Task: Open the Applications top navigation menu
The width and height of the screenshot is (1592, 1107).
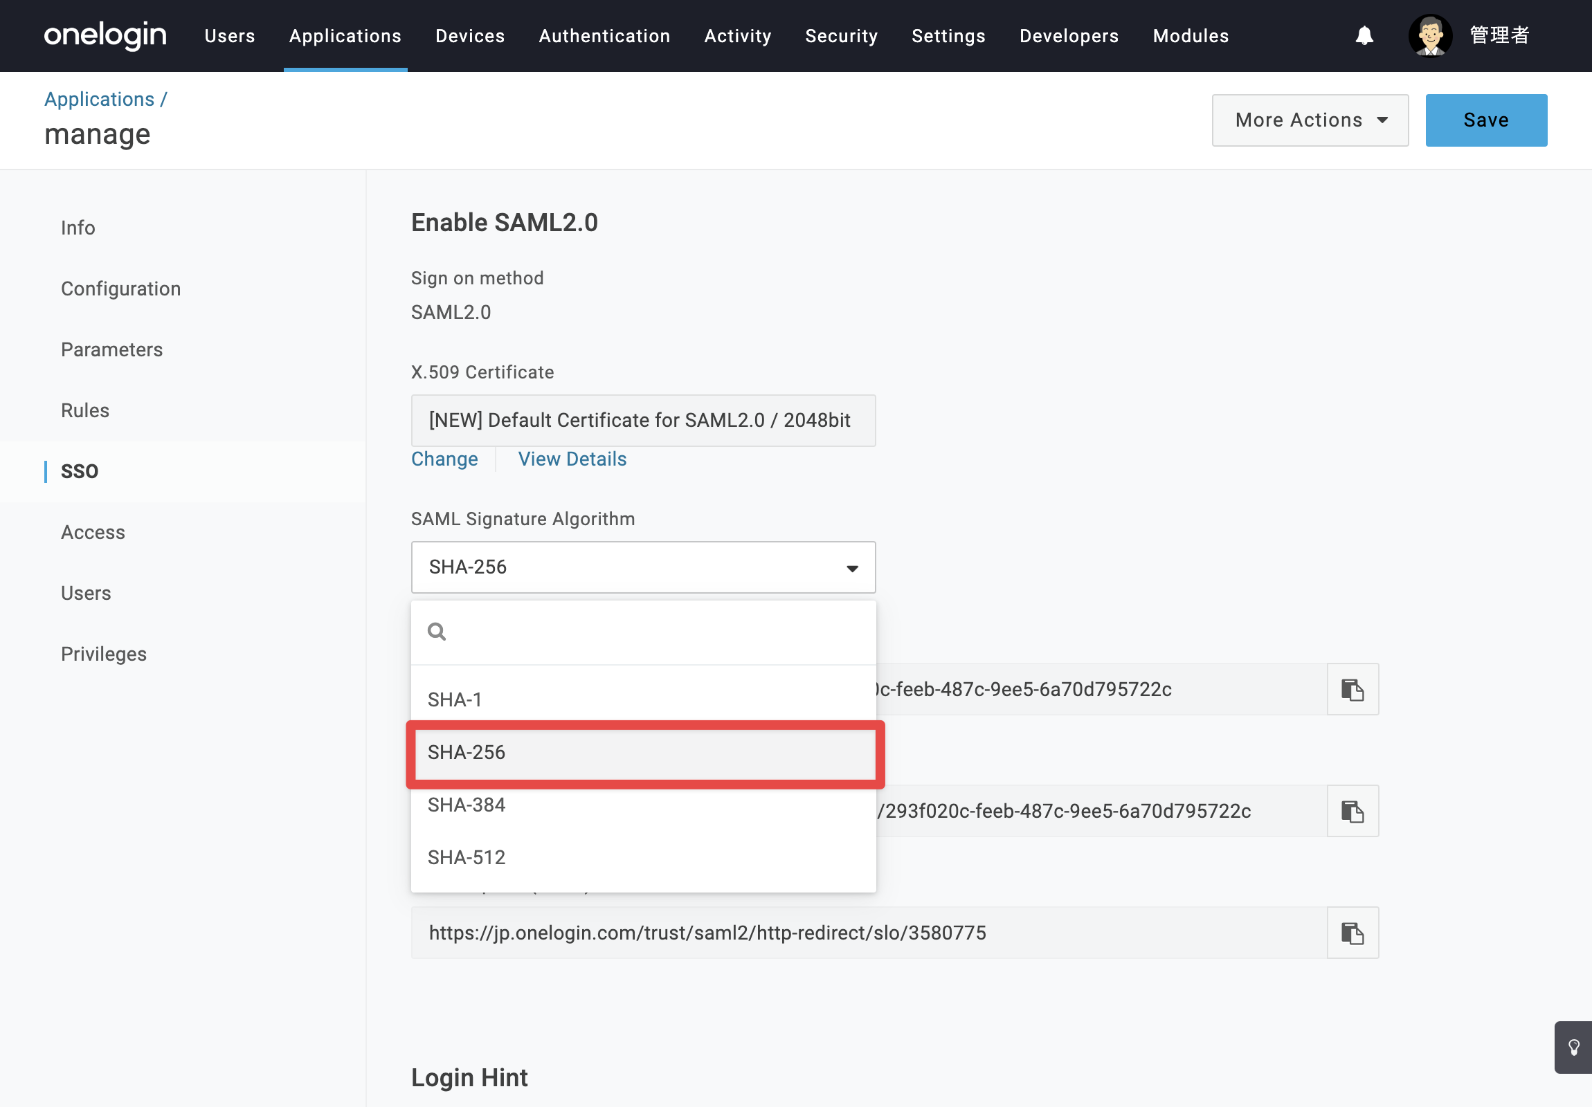Action: (x=345, y=35)
